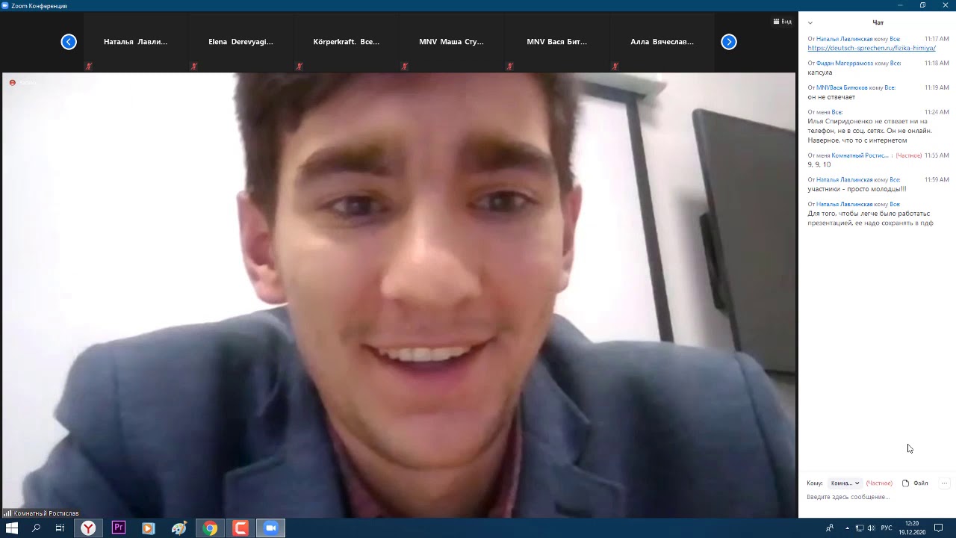Open the Вид view menu
Image resolution: width=956 pixels, height=538 pixels.
(x=782, y=22)
